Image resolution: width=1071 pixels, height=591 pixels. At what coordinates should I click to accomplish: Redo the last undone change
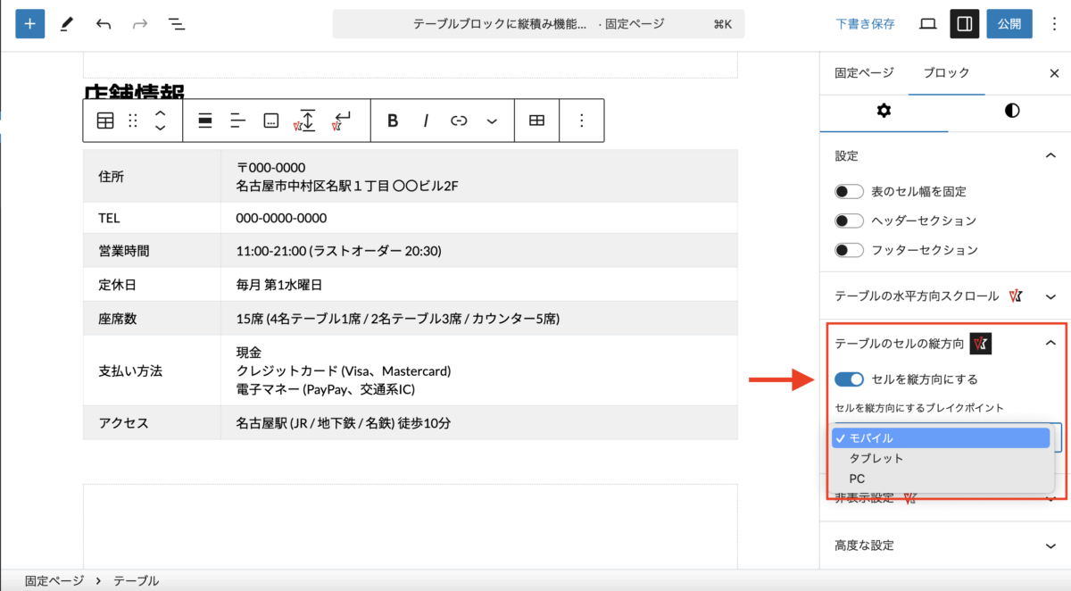click(139, 24)
